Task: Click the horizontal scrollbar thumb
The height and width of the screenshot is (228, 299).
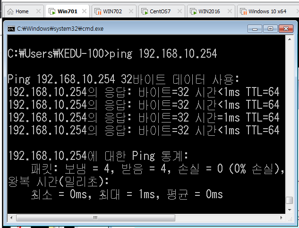Action: pyautogui.click(x=95, y=218)
